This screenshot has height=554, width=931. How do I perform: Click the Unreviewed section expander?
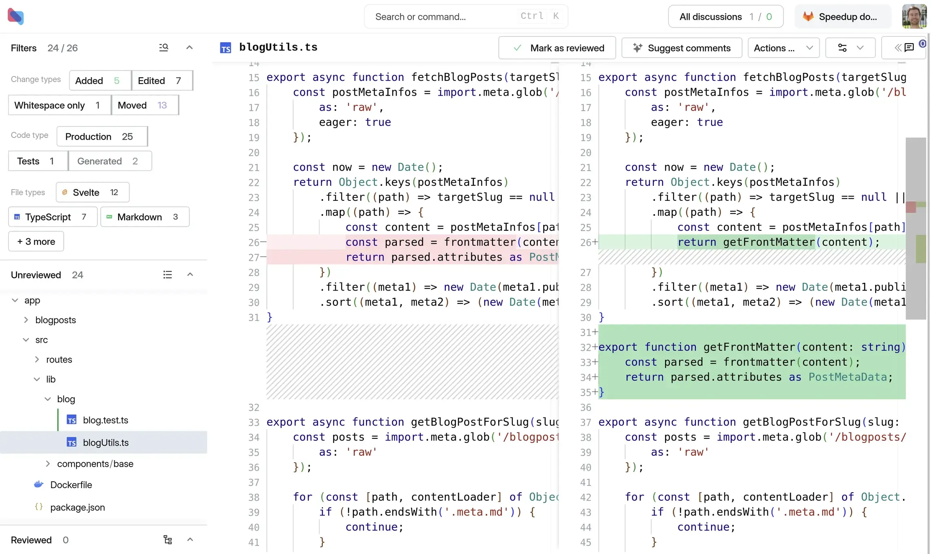pyautogui.click(x=190, y=274)
